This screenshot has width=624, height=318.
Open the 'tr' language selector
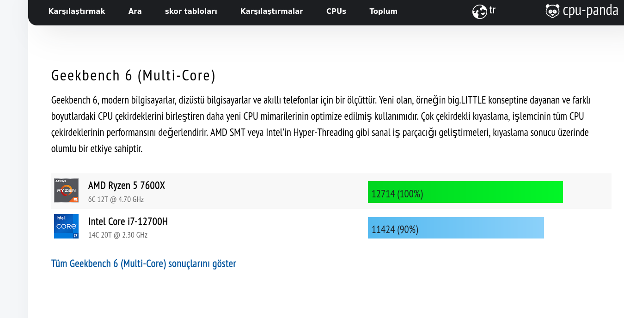point(492,11)
